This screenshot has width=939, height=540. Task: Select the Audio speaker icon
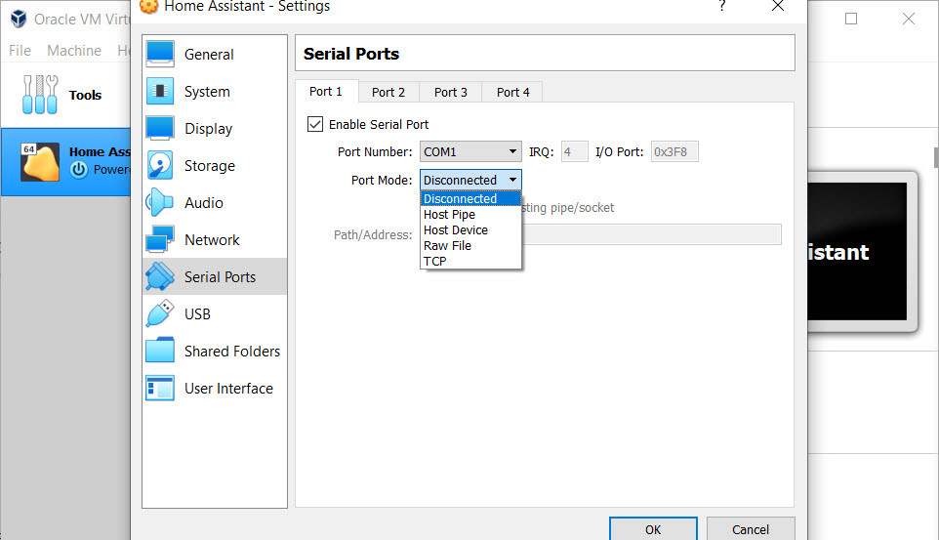(160, 203)
